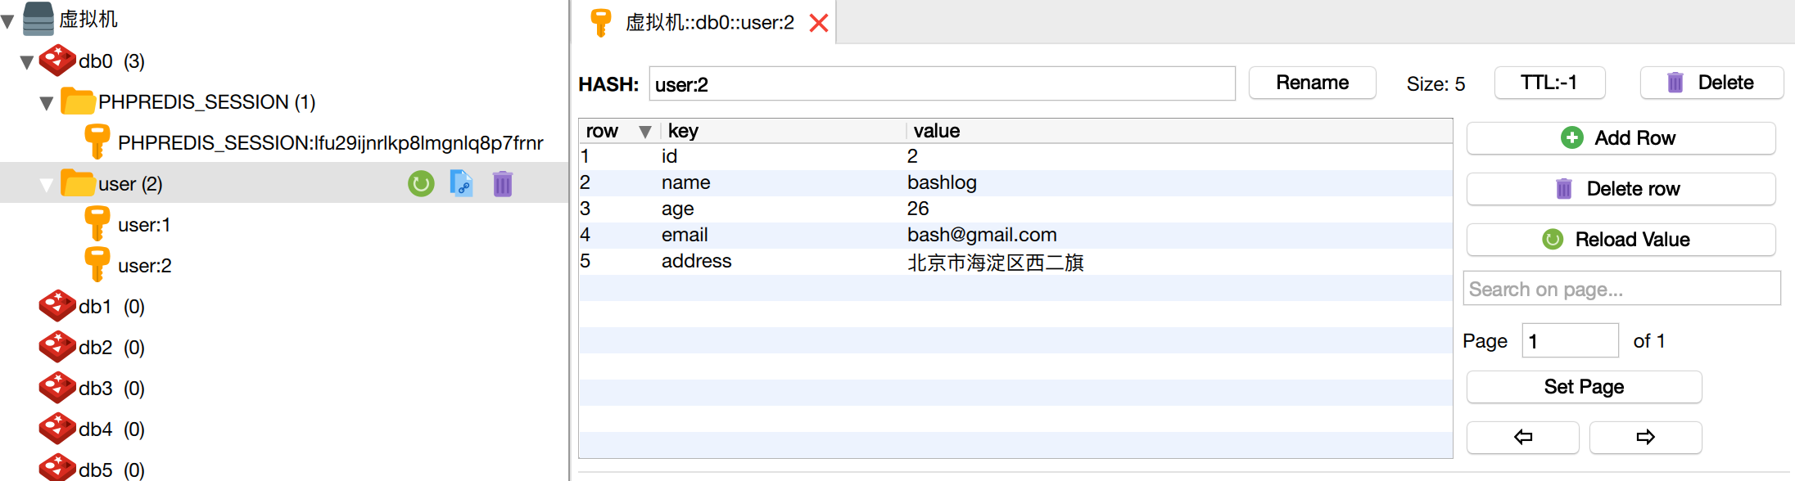Viewport: 1795px width, 481px height.
Task: Click the filter icon beside user folder
Action: (x=462, y=184)
